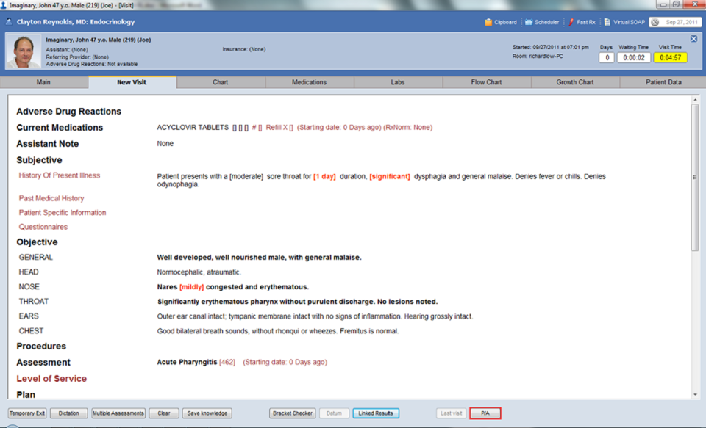Open Virtual SOAP document icon

[607, 22]
